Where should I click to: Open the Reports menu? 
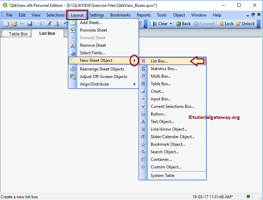point(144,15)
